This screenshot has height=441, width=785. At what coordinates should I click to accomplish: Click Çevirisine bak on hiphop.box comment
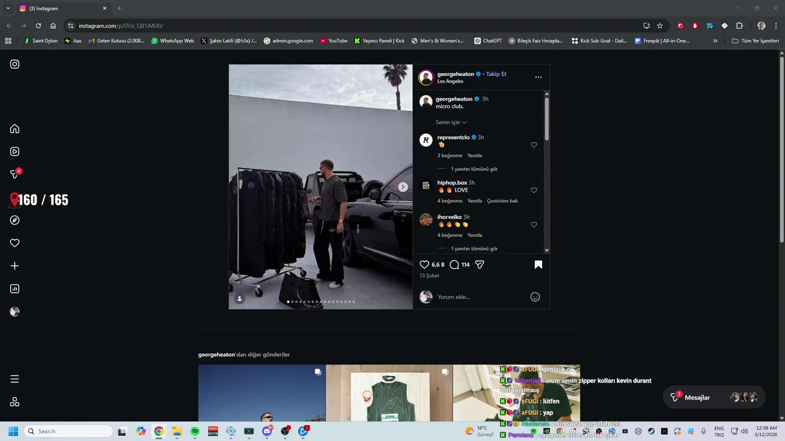(502, 201)
